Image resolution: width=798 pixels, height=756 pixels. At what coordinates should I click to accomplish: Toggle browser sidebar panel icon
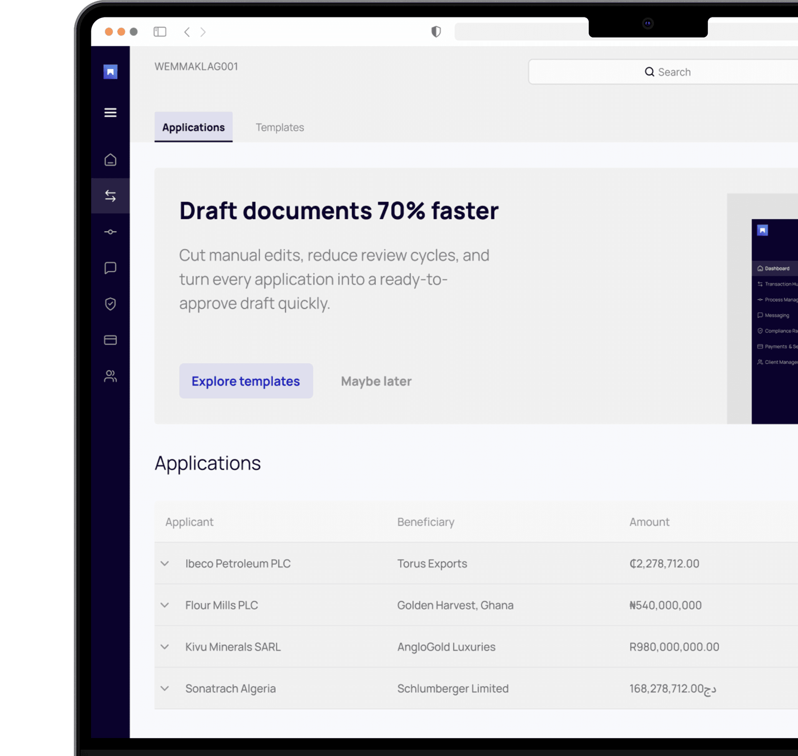[160, 32]
